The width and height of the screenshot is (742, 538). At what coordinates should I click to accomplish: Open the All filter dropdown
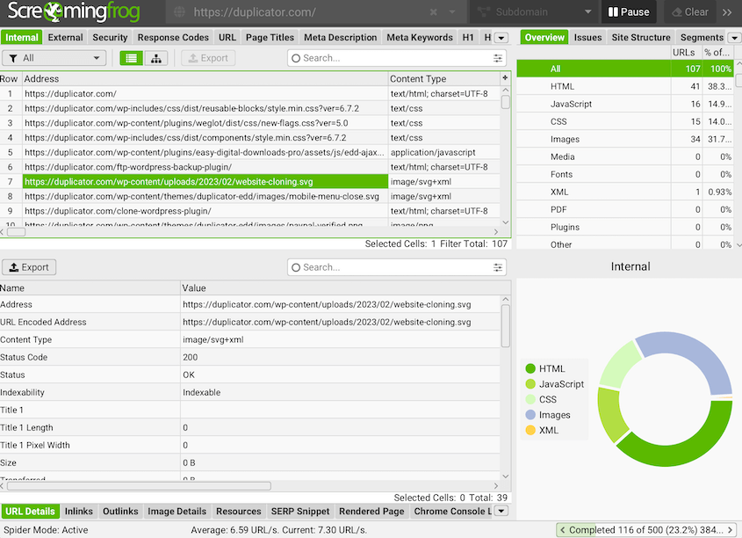[x=54, y=58]
